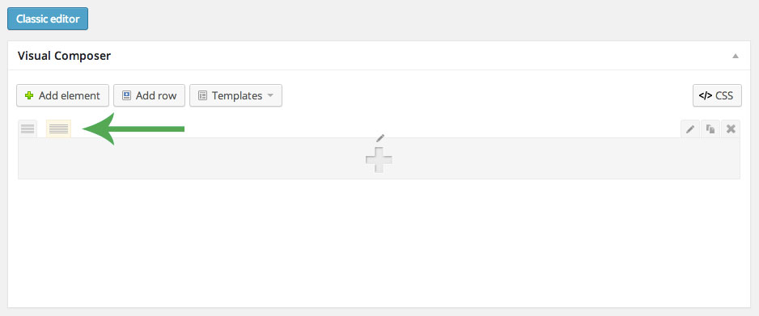Switch to the Classic editor
This screenshot has height=316, width=759.
tap(48, 19)
